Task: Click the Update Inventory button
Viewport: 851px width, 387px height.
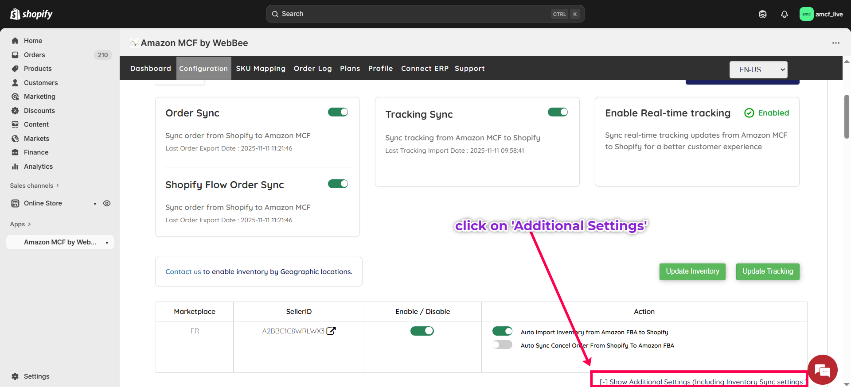Action: click(692, 271)
